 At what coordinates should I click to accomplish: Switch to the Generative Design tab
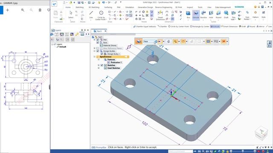(145, 7)
